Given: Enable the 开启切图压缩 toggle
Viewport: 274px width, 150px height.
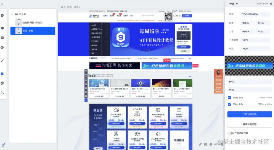Looking at the screenshot, I should 231,133.
